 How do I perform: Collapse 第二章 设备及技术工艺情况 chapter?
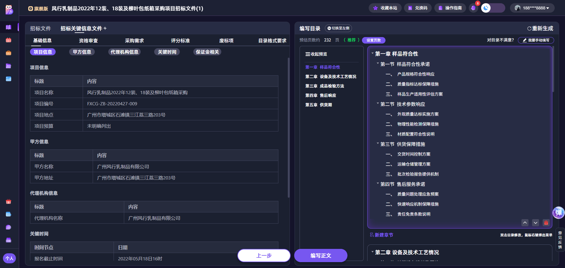(x=372, y=252)
